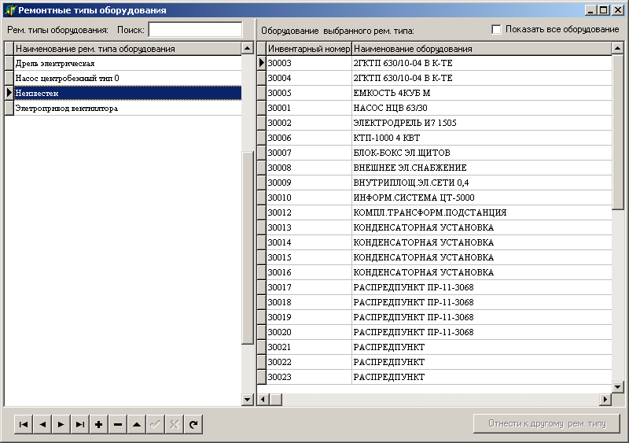Edit record with up-triangle navigator button
The width and height of the screenshot is (629, 443).
coord(137,424)
